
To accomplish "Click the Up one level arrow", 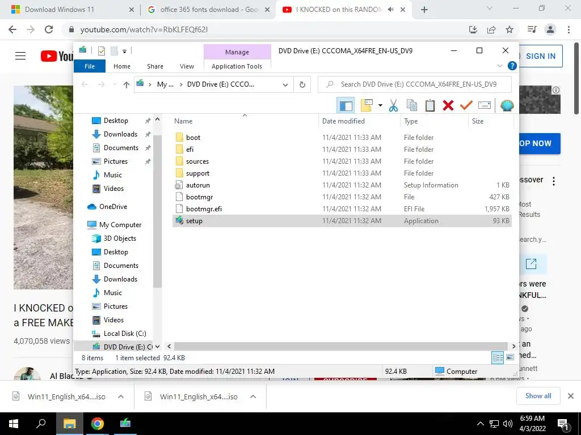I will point(127,85).
